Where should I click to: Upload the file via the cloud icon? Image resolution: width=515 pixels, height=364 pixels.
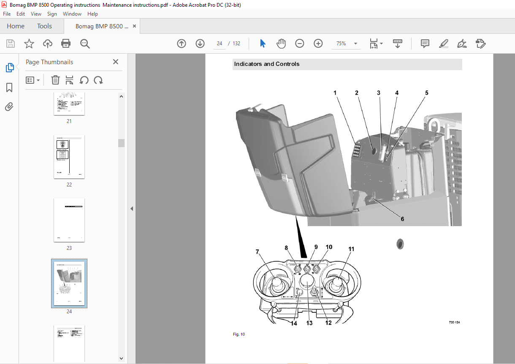point(48,44)
